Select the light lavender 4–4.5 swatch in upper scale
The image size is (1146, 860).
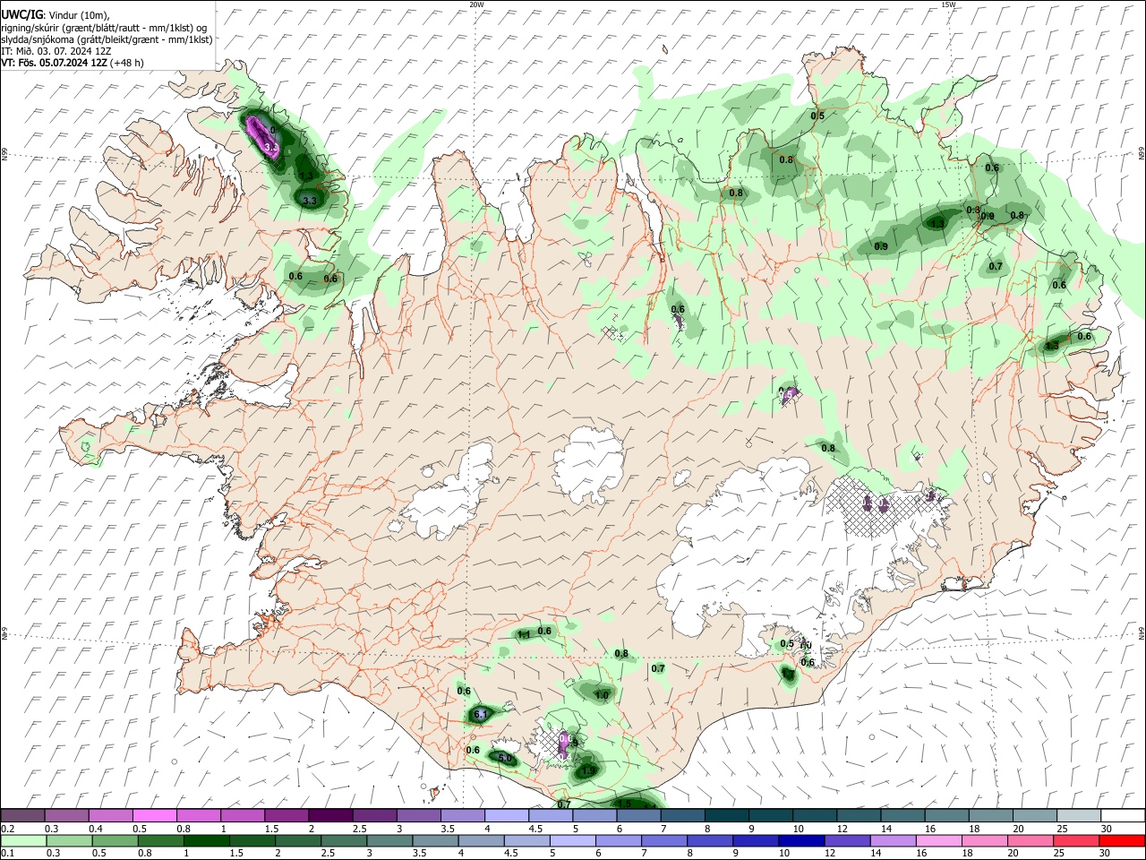pyautogui.click(x=507, y=815)
